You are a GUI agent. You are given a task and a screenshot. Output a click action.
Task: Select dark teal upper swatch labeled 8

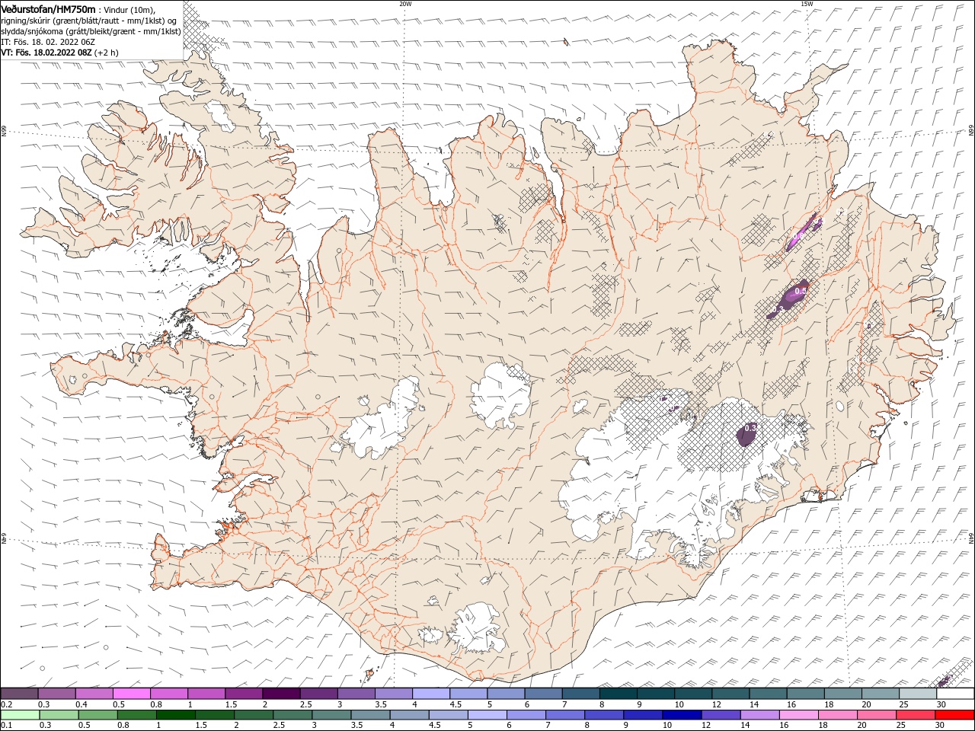618,693
